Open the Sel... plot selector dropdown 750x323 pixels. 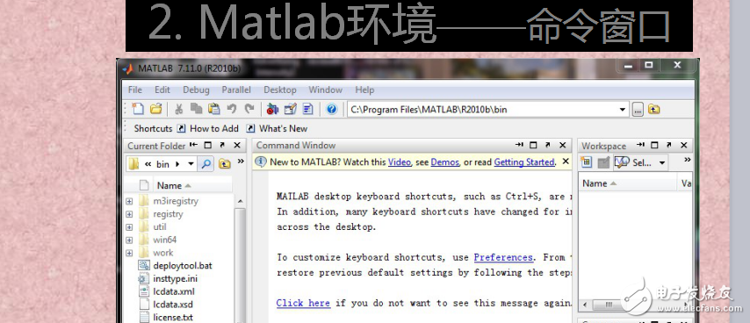click(662, 163)
